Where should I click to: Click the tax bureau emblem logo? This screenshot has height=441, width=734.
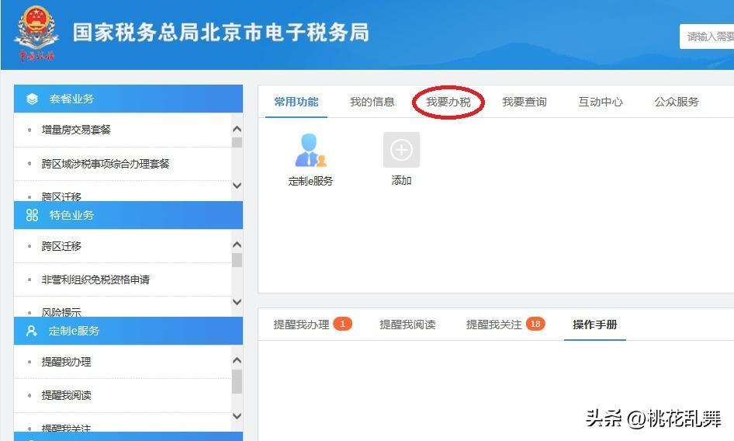pyautogui.click(x=36, y=33)
